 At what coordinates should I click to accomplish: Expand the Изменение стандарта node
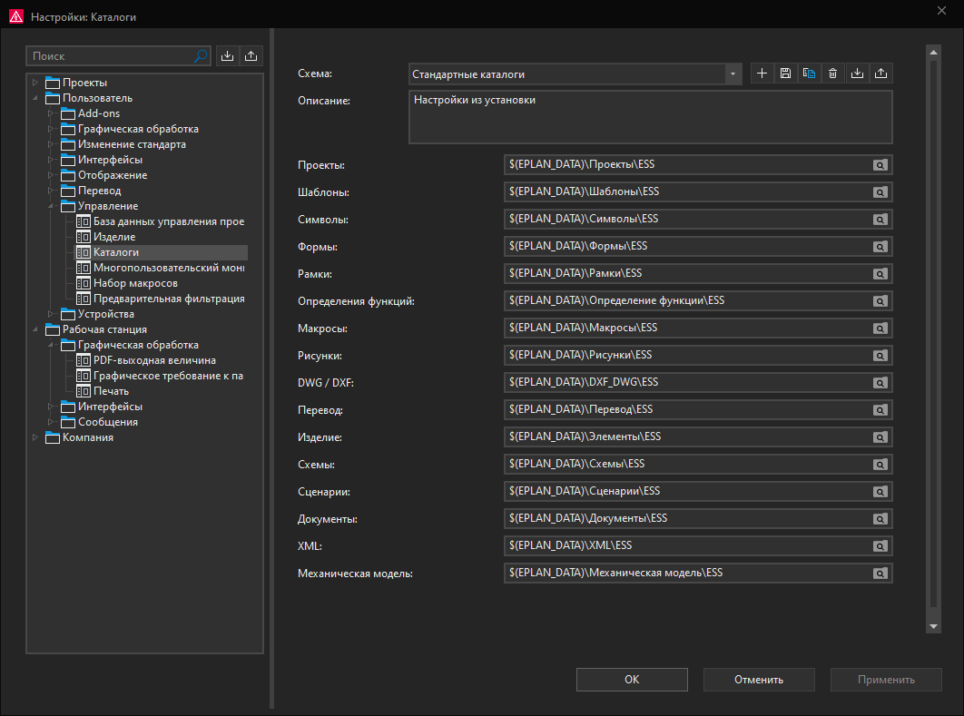coord(51,143)
